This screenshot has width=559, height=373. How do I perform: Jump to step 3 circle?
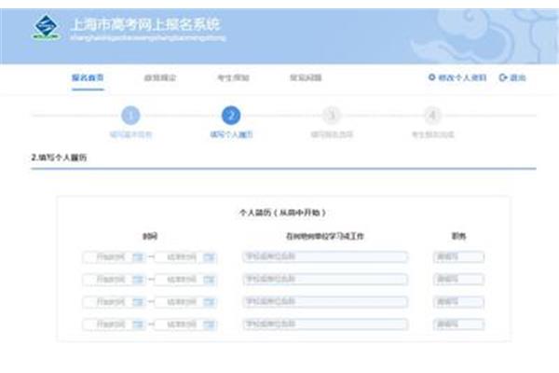332,116
